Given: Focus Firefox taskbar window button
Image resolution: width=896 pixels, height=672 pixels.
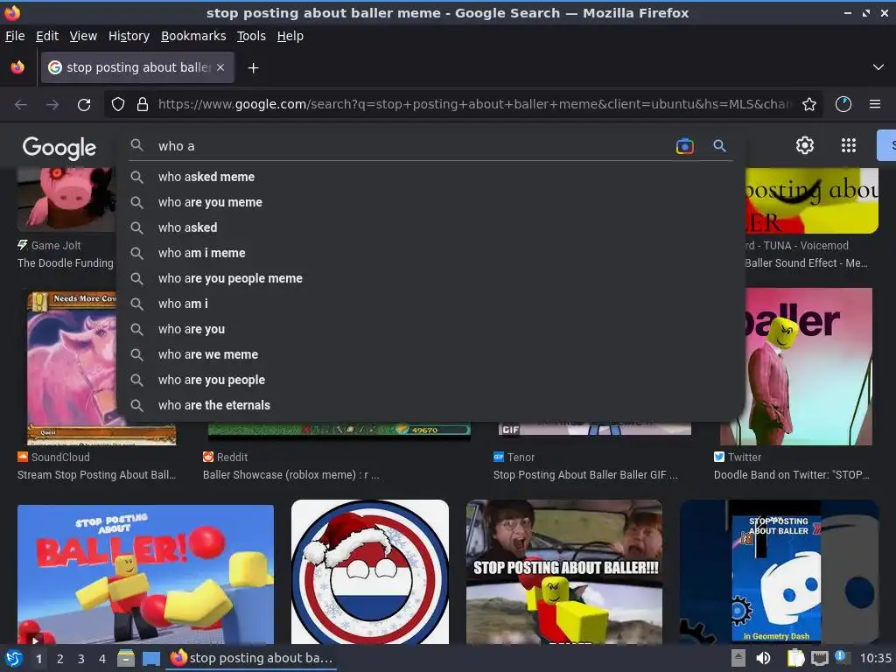Looking at the screenshot, I should (252, 658).
